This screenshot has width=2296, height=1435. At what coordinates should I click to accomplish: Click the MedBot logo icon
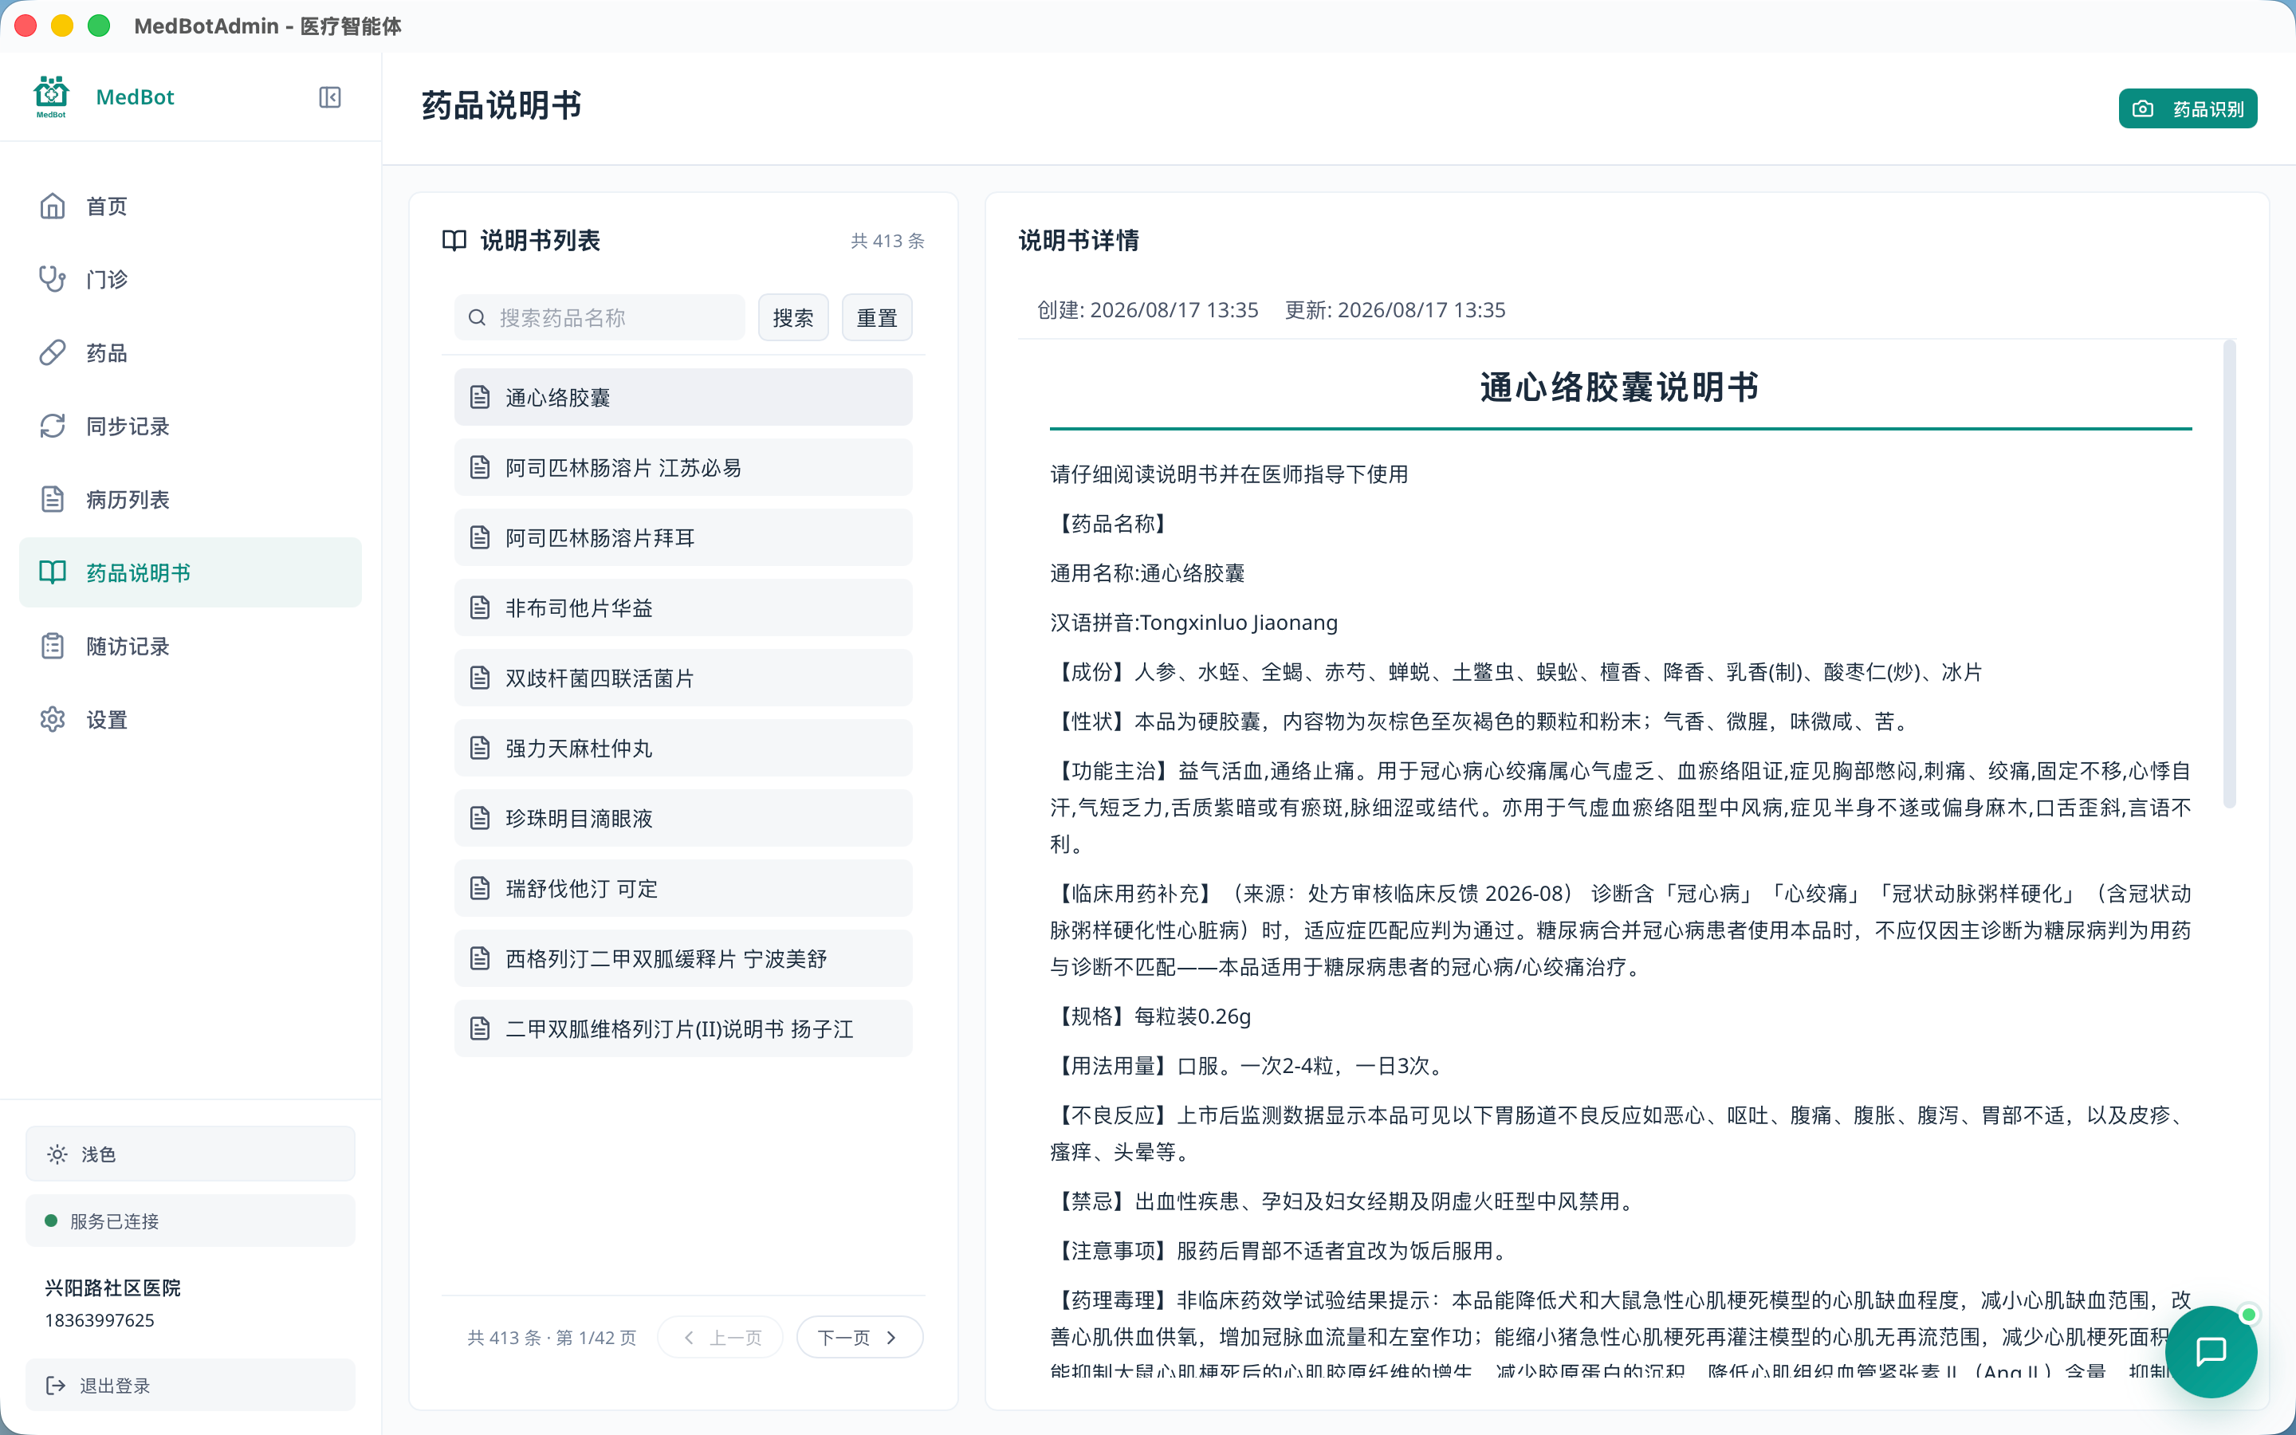pyautogui.click(x=51, y=96)
